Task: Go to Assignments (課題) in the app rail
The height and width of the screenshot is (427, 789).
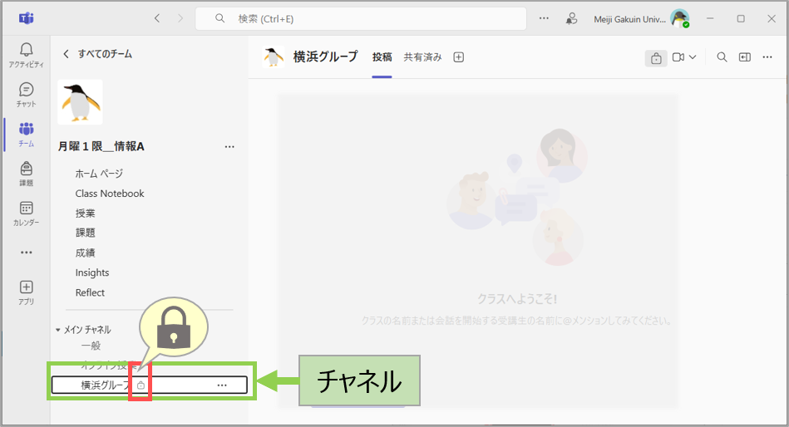Action: (26, 174)
